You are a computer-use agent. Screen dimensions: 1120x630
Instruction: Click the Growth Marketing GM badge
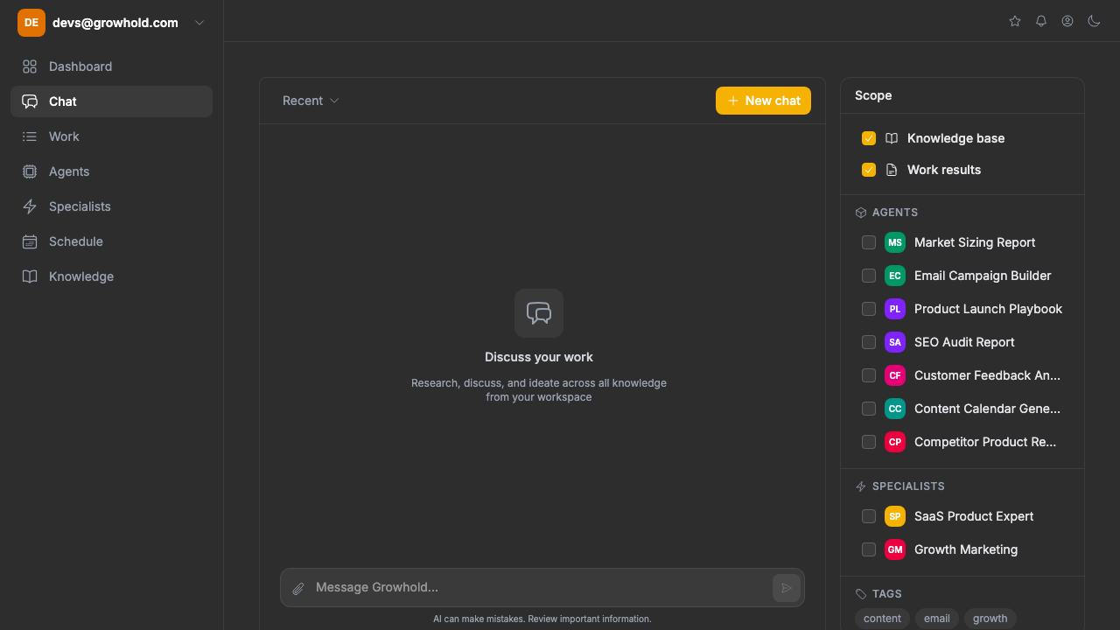(894, 549)
